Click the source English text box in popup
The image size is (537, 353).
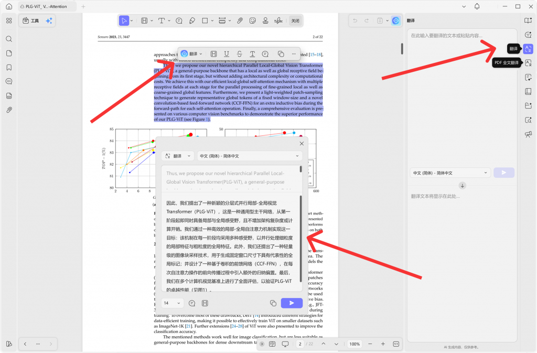(230, 178)
